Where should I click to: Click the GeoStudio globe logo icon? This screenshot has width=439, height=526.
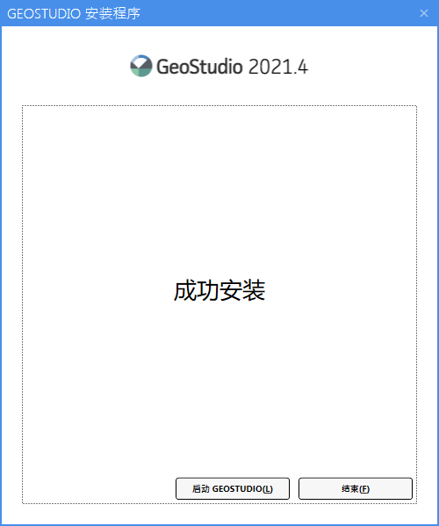(141, 66)
